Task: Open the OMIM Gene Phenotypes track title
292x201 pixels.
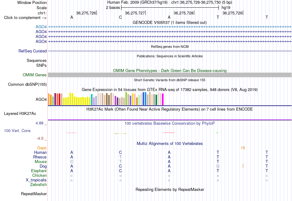Action: [170, 70]
